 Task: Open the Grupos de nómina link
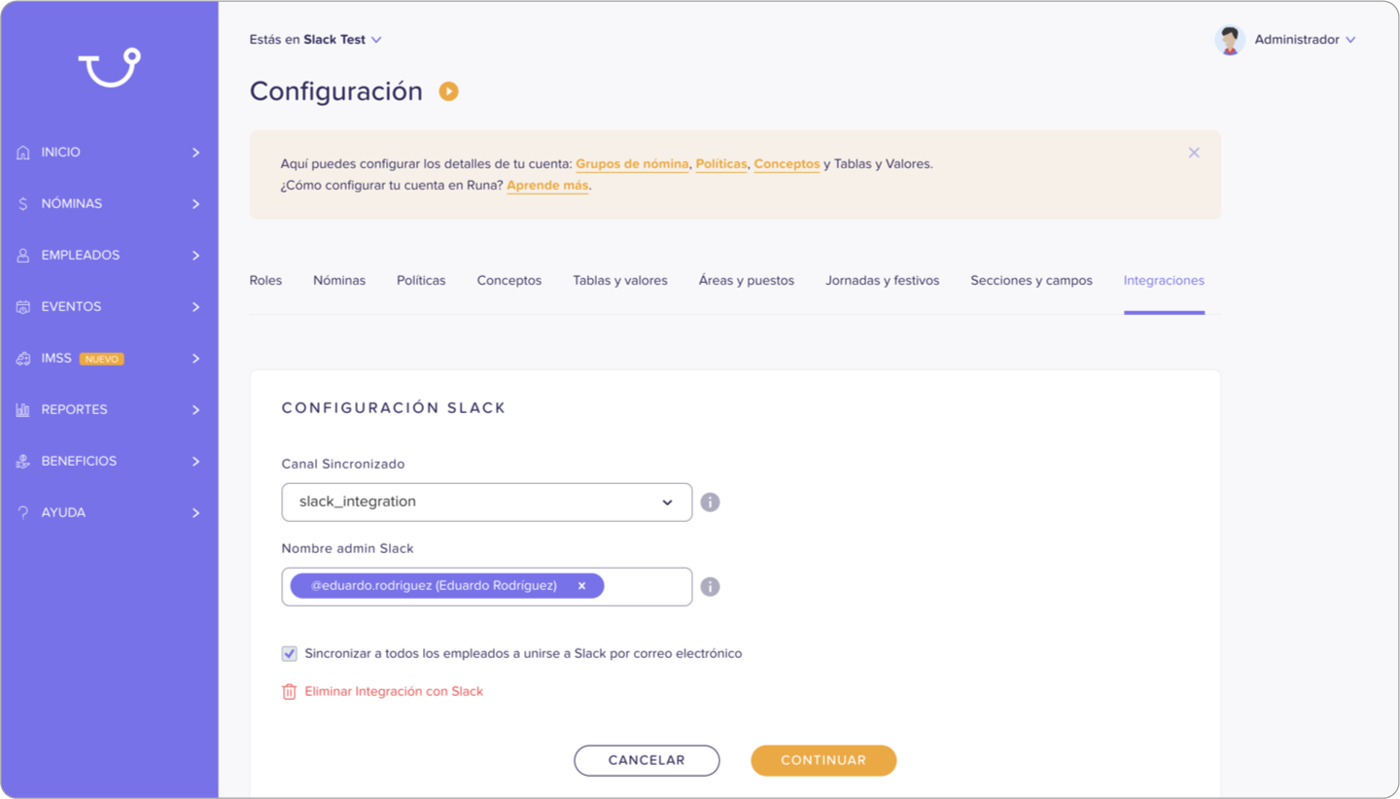point(632,164)
